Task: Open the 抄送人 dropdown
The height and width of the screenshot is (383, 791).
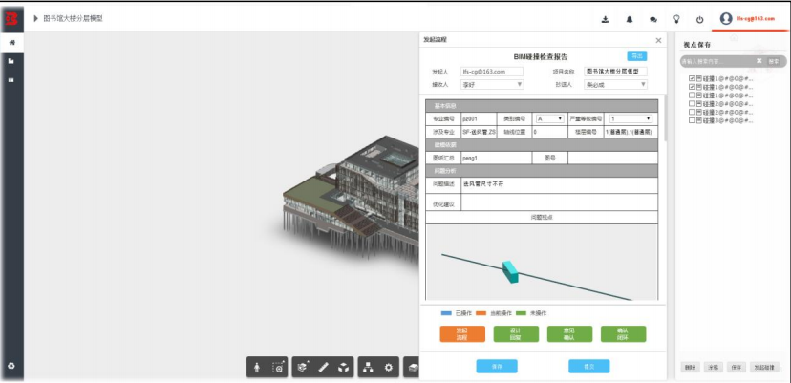Action: 616,85
